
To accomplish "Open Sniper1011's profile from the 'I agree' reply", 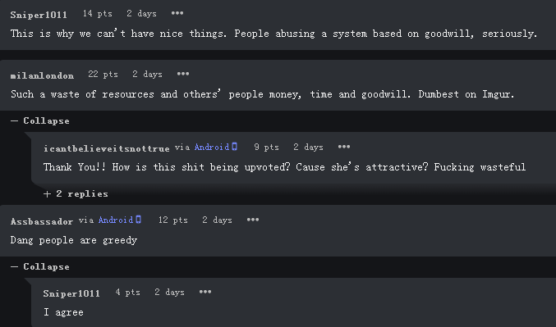I will point(71,293).
